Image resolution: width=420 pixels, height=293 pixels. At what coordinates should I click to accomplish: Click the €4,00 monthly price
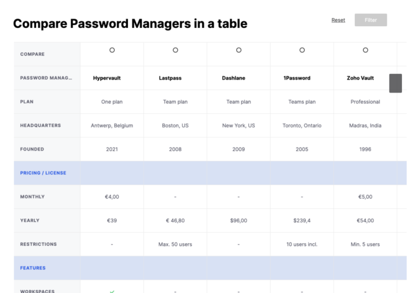click(112, 197)
